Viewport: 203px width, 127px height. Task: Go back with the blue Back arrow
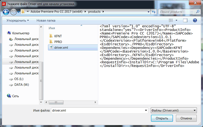(6, 12)
